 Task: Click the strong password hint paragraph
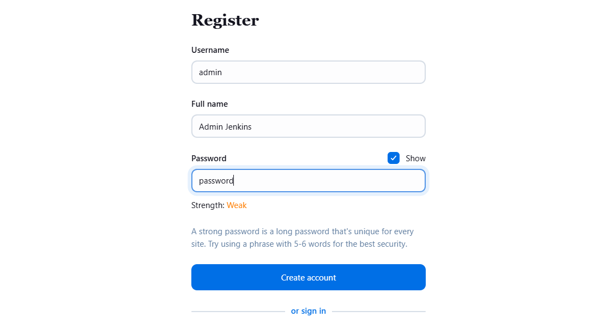(303, 237)
